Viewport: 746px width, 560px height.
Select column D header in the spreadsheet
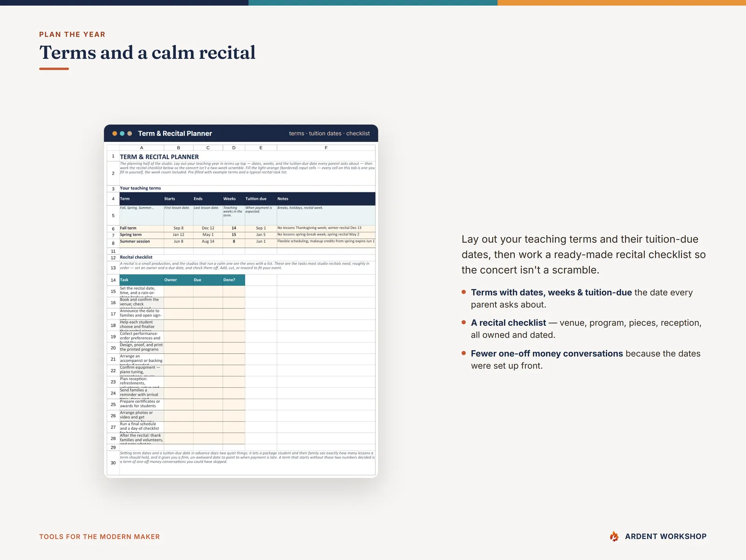[x=234, y=147]
